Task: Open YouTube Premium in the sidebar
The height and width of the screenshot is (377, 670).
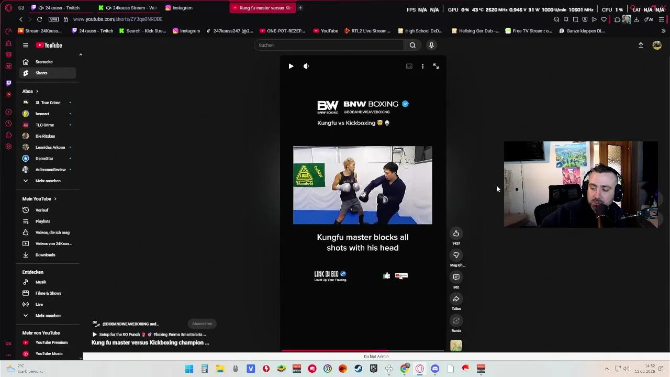Action: [x=48, y=342]
